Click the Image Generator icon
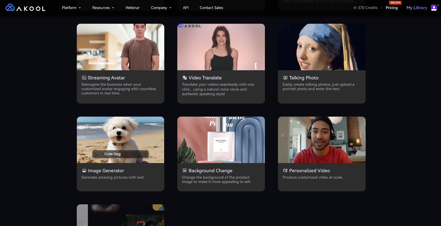 point(84,171)
